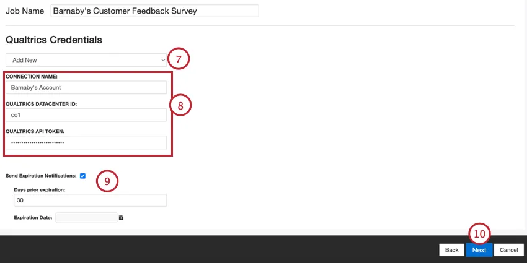Click the numbered step 9 marker
Image resolution: width=527 pixels, height=263 pixels.
[107, 181]
